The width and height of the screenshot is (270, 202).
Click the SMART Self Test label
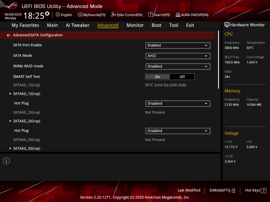26,77
